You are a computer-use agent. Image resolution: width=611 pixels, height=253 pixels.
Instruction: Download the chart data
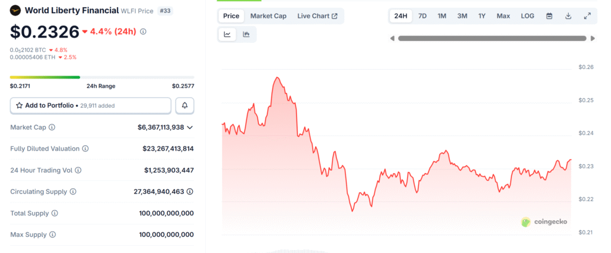(x=568, y=15)
